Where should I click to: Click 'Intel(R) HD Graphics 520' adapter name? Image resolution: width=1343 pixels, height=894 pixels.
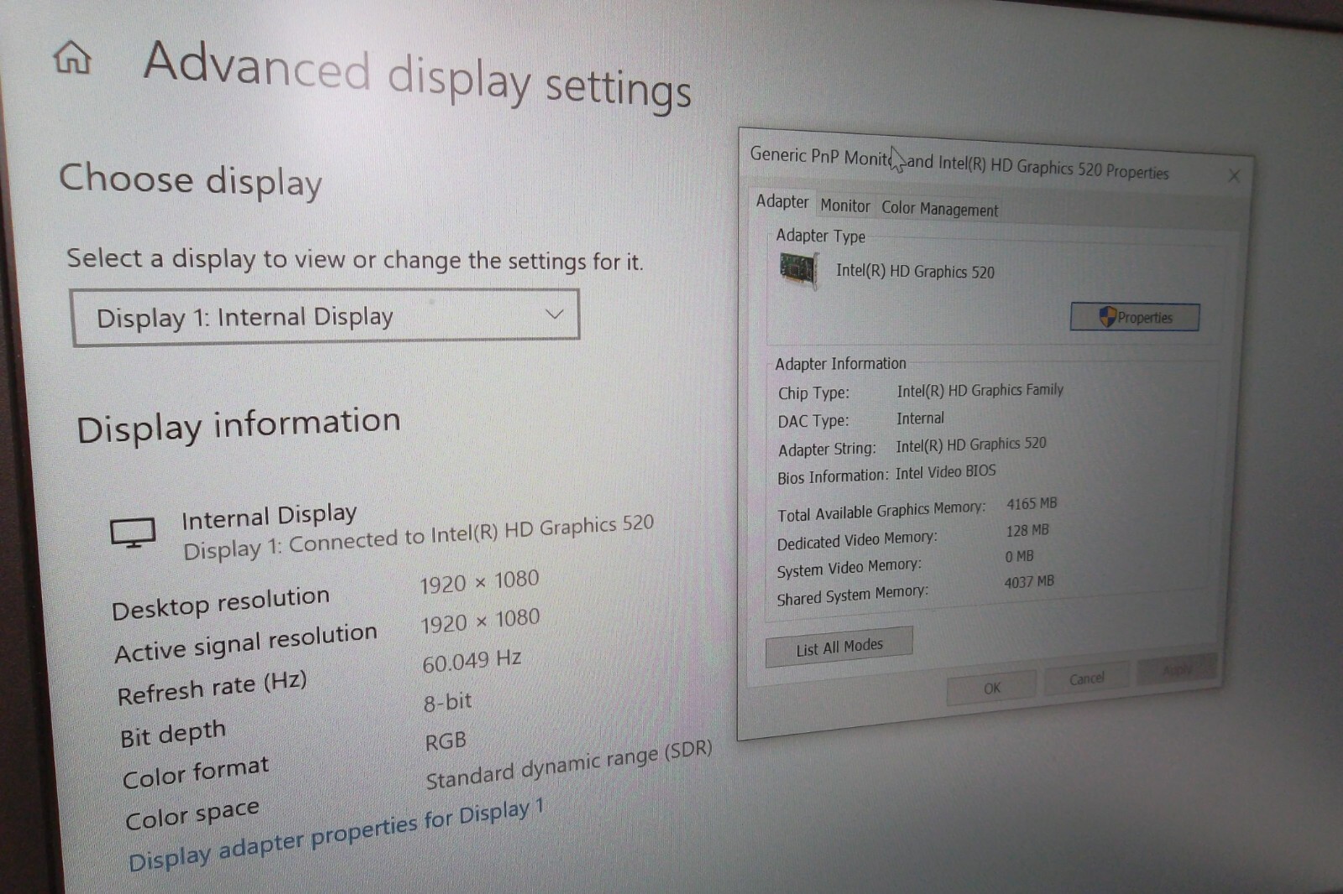coord(915,271)
